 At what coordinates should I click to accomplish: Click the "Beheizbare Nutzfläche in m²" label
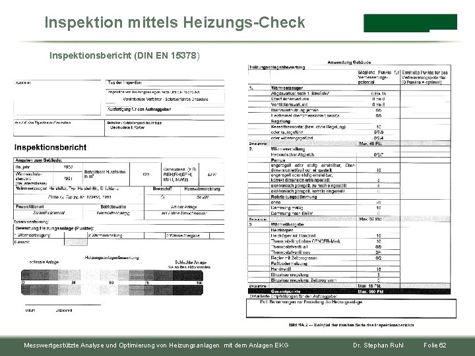tap(105, 174)
